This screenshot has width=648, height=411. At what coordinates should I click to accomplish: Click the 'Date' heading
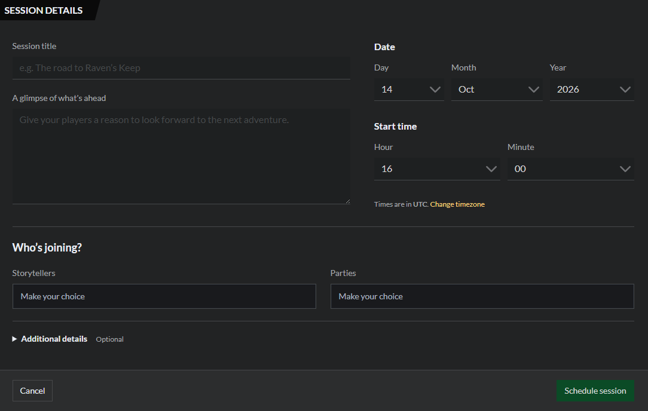click(384, 47)
